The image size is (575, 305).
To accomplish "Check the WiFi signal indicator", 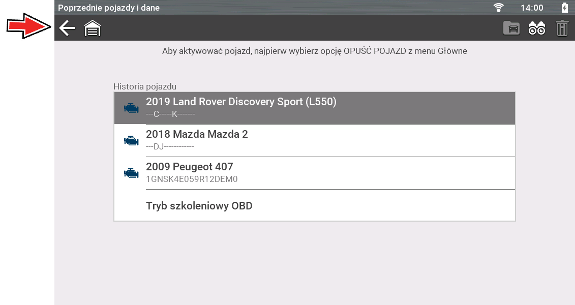I will point(499,8).
